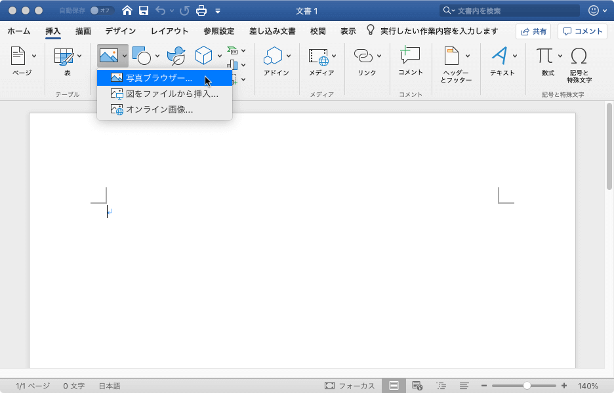
Task: Select 図をファイルから挿入... menu item
Action: [165, 94]
